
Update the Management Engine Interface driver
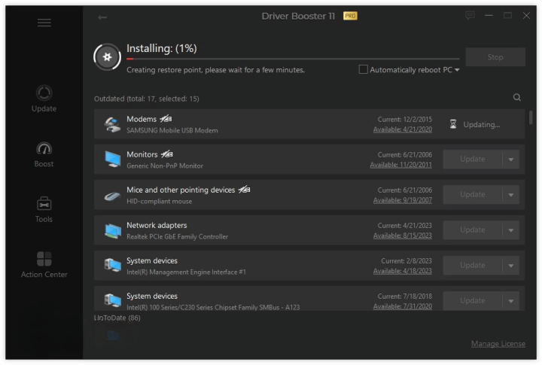tap(473, 266)
